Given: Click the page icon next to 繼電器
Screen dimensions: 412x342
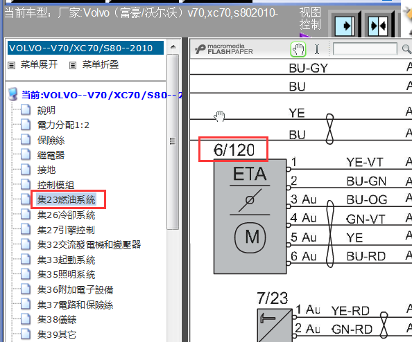Looking at the screenshot, I should 26,154.
